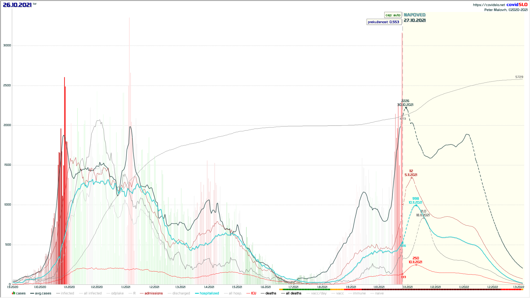Enable the R legend item
Image resolution: width=530 pixels, height=298 pixels.
click(134, 293)
